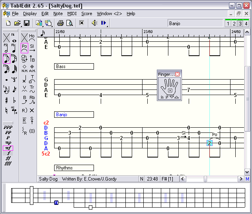Switch to module tab 2
The width and height of the screenshot is (252, 214).
tap(234, 23)
